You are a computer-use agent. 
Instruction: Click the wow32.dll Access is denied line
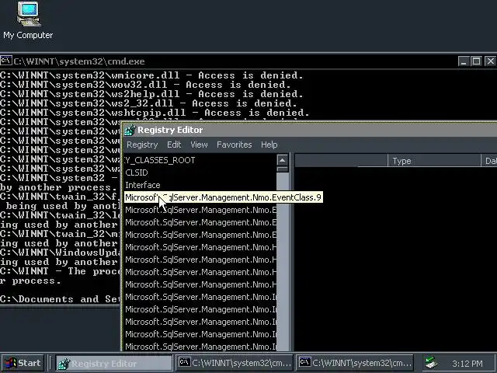[145, 85]
